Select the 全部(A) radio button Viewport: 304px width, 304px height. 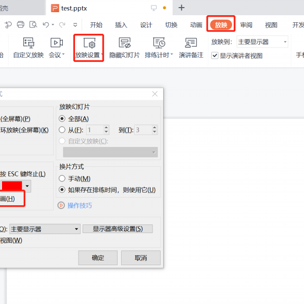coord(62,119)
